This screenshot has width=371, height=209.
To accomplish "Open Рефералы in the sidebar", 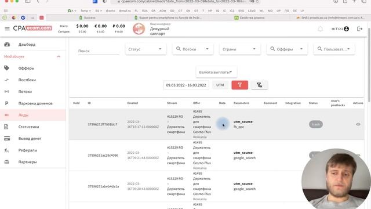I will click(x=33, y=150).
